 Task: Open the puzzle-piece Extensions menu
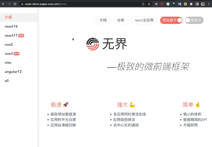(x=191, y=4)
